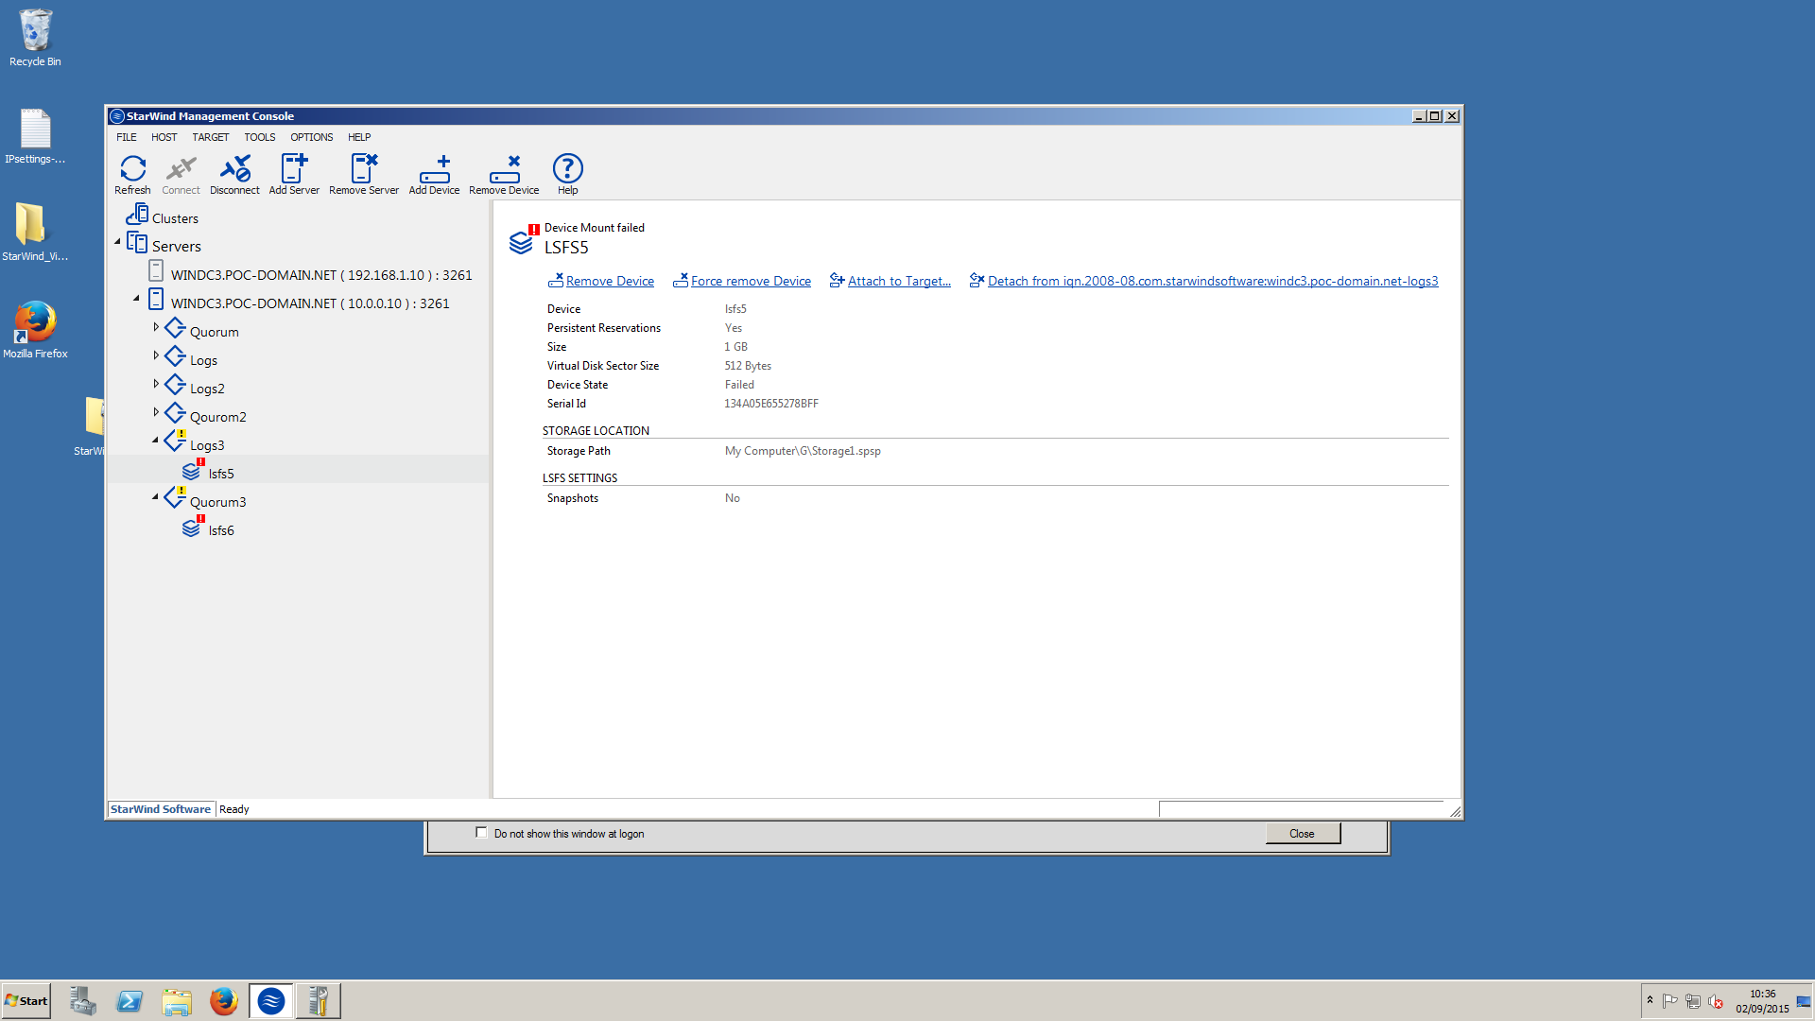The width and height of the screenshot is (1815, 1021).
Task: Open the HELP menu
Action: [359, 137]
